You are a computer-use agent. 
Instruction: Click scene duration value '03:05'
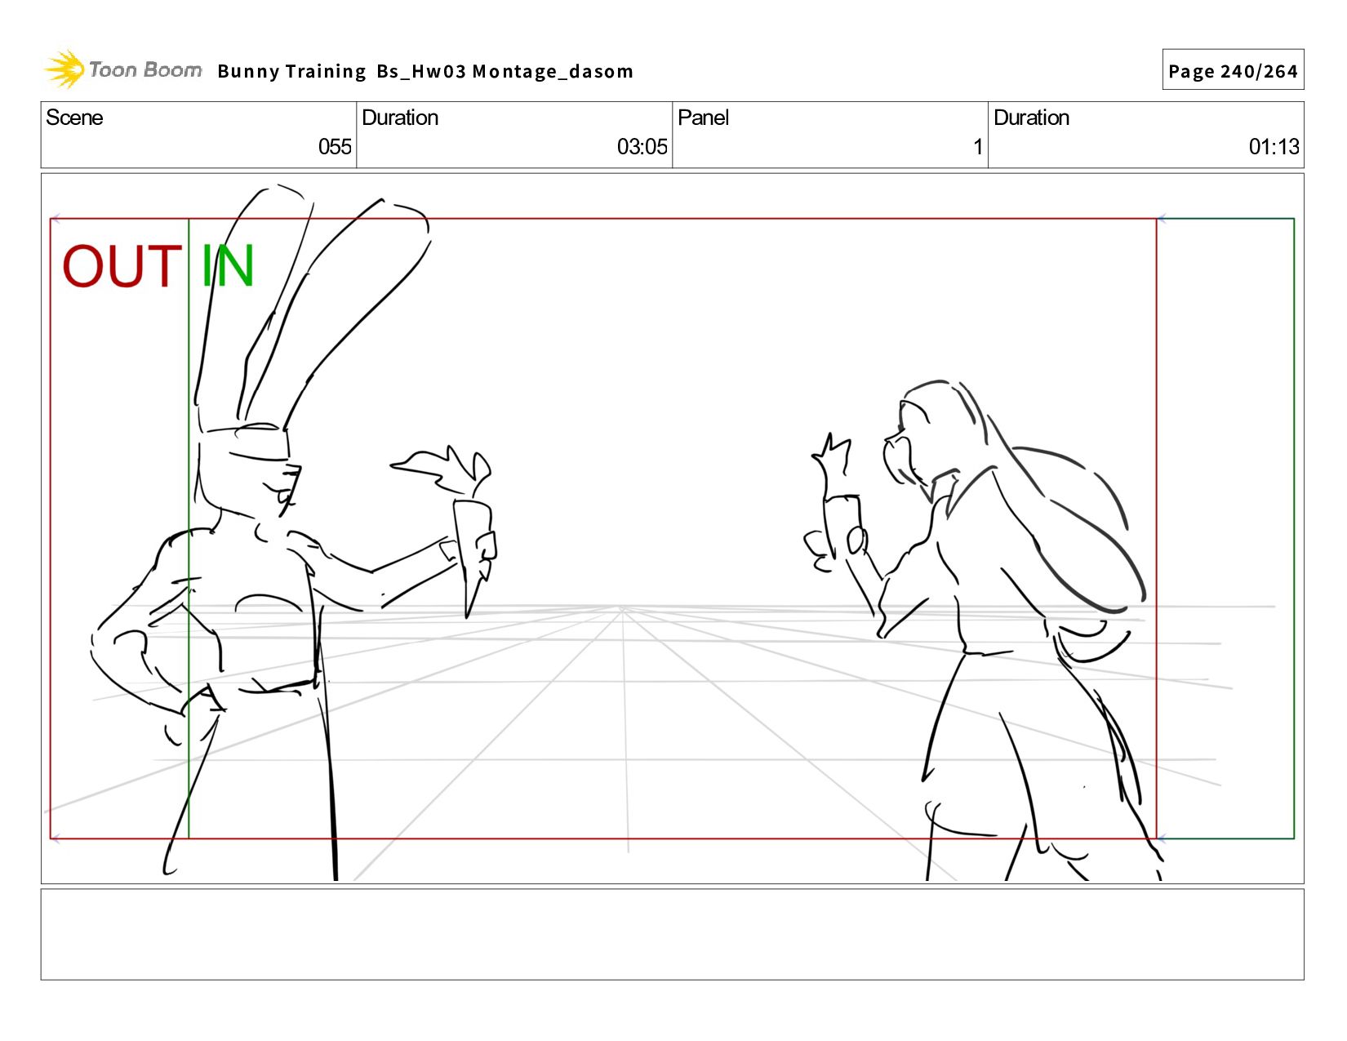point(642,147)
